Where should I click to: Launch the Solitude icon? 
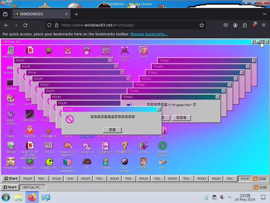tap(105, 163)
